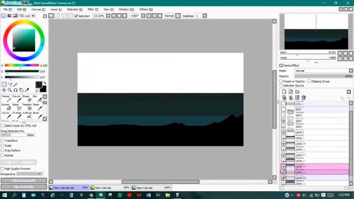Switch to the New Canvas 100% tab
354x199 pixels.
[152, 187]
